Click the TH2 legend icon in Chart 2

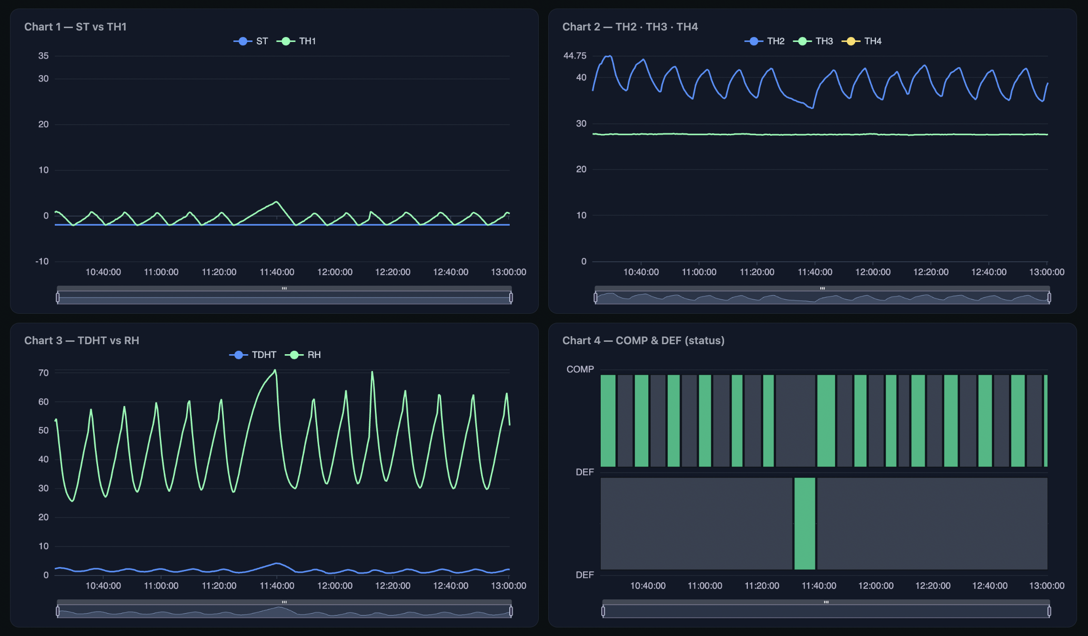click(755, 41)
